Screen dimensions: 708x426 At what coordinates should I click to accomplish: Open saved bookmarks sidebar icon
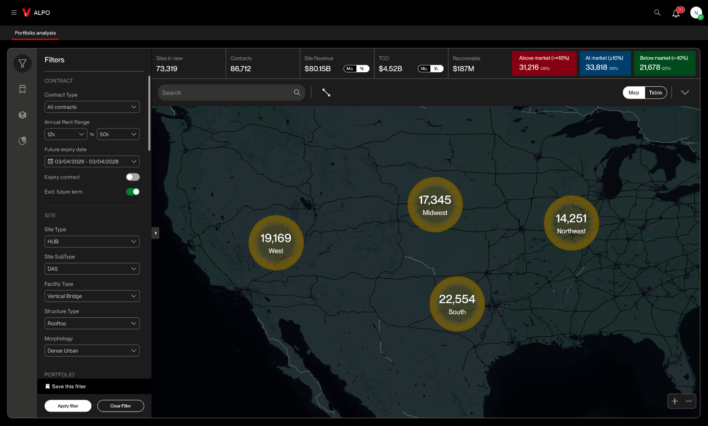click(x=22, y=89)
